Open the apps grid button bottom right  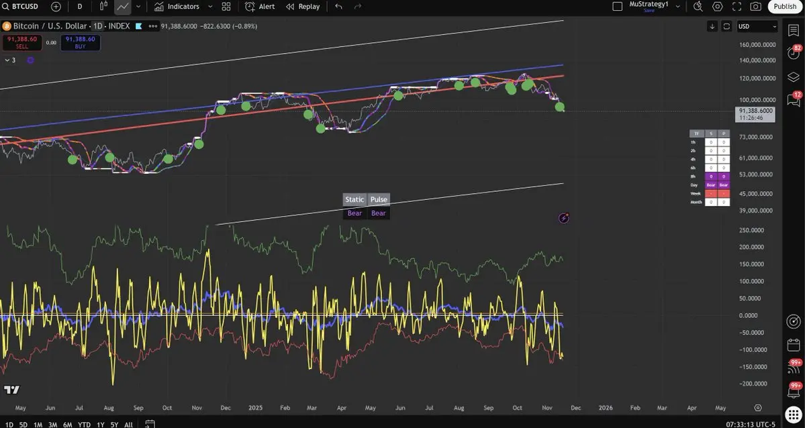click(794, 414)
